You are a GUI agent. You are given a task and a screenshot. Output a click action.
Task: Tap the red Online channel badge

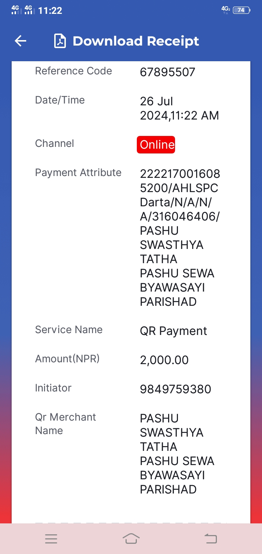click(x=156, y=145)
